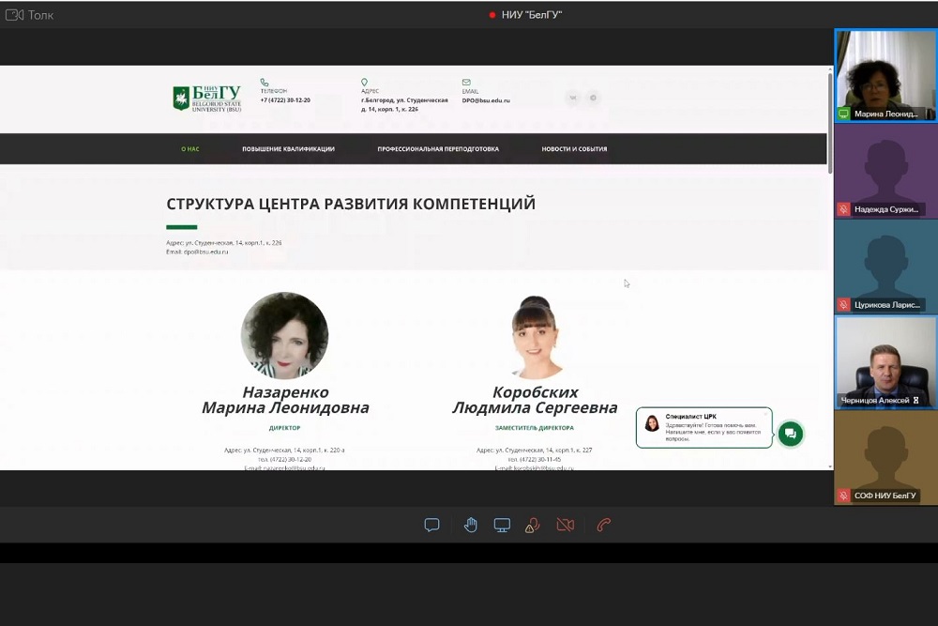938x626 pixels.
Task: Go to НОВОСТИ И СОБЫТИЯ section
Action: [x=574, y=149]
